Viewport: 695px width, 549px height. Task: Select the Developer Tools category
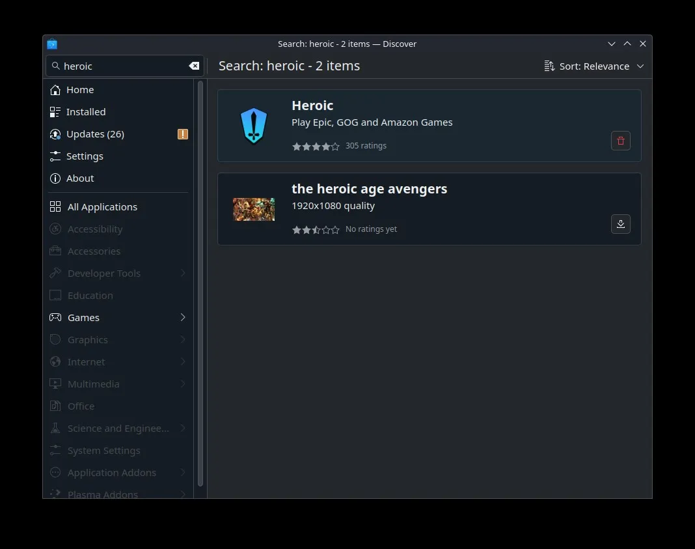(119, 273)
